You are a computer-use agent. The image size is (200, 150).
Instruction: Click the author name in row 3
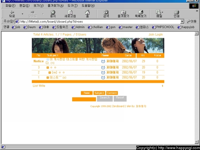pos(112,67)
